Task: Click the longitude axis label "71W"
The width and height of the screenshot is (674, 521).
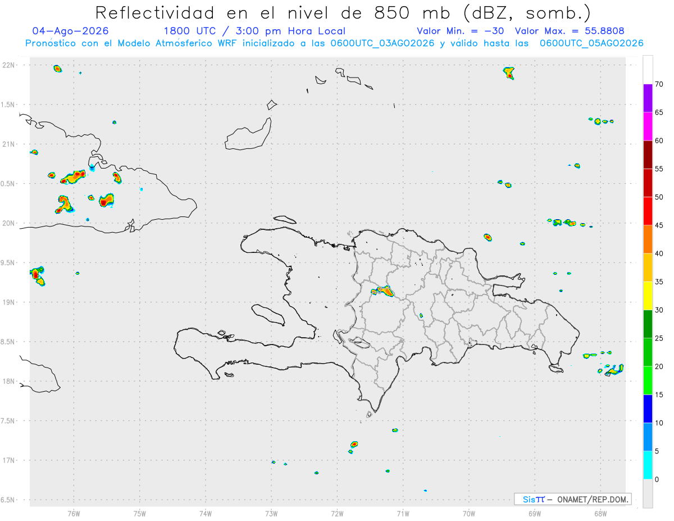Action: coord(403,513)
